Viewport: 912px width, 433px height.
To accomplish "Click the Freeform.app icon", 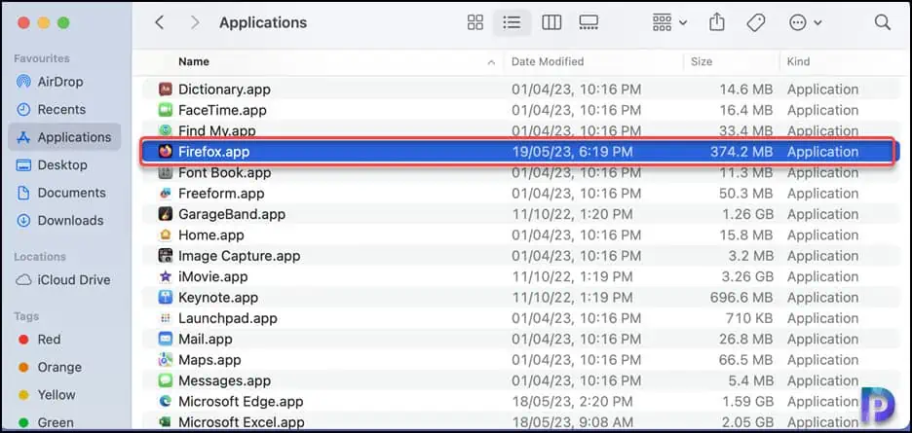I will [166, 194].
